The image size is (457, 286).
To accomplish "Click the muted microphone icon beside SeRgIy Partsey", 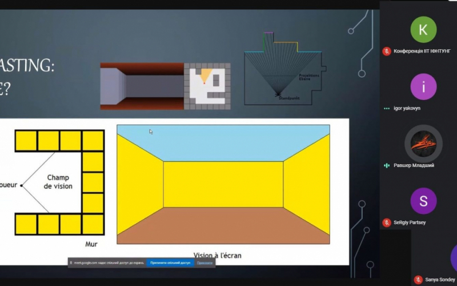I will pos(387,223).
